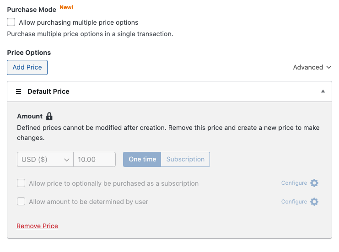Switch to the Subscription payment tab
Viewport: 339px width, 252px height.
pos(185,160)
